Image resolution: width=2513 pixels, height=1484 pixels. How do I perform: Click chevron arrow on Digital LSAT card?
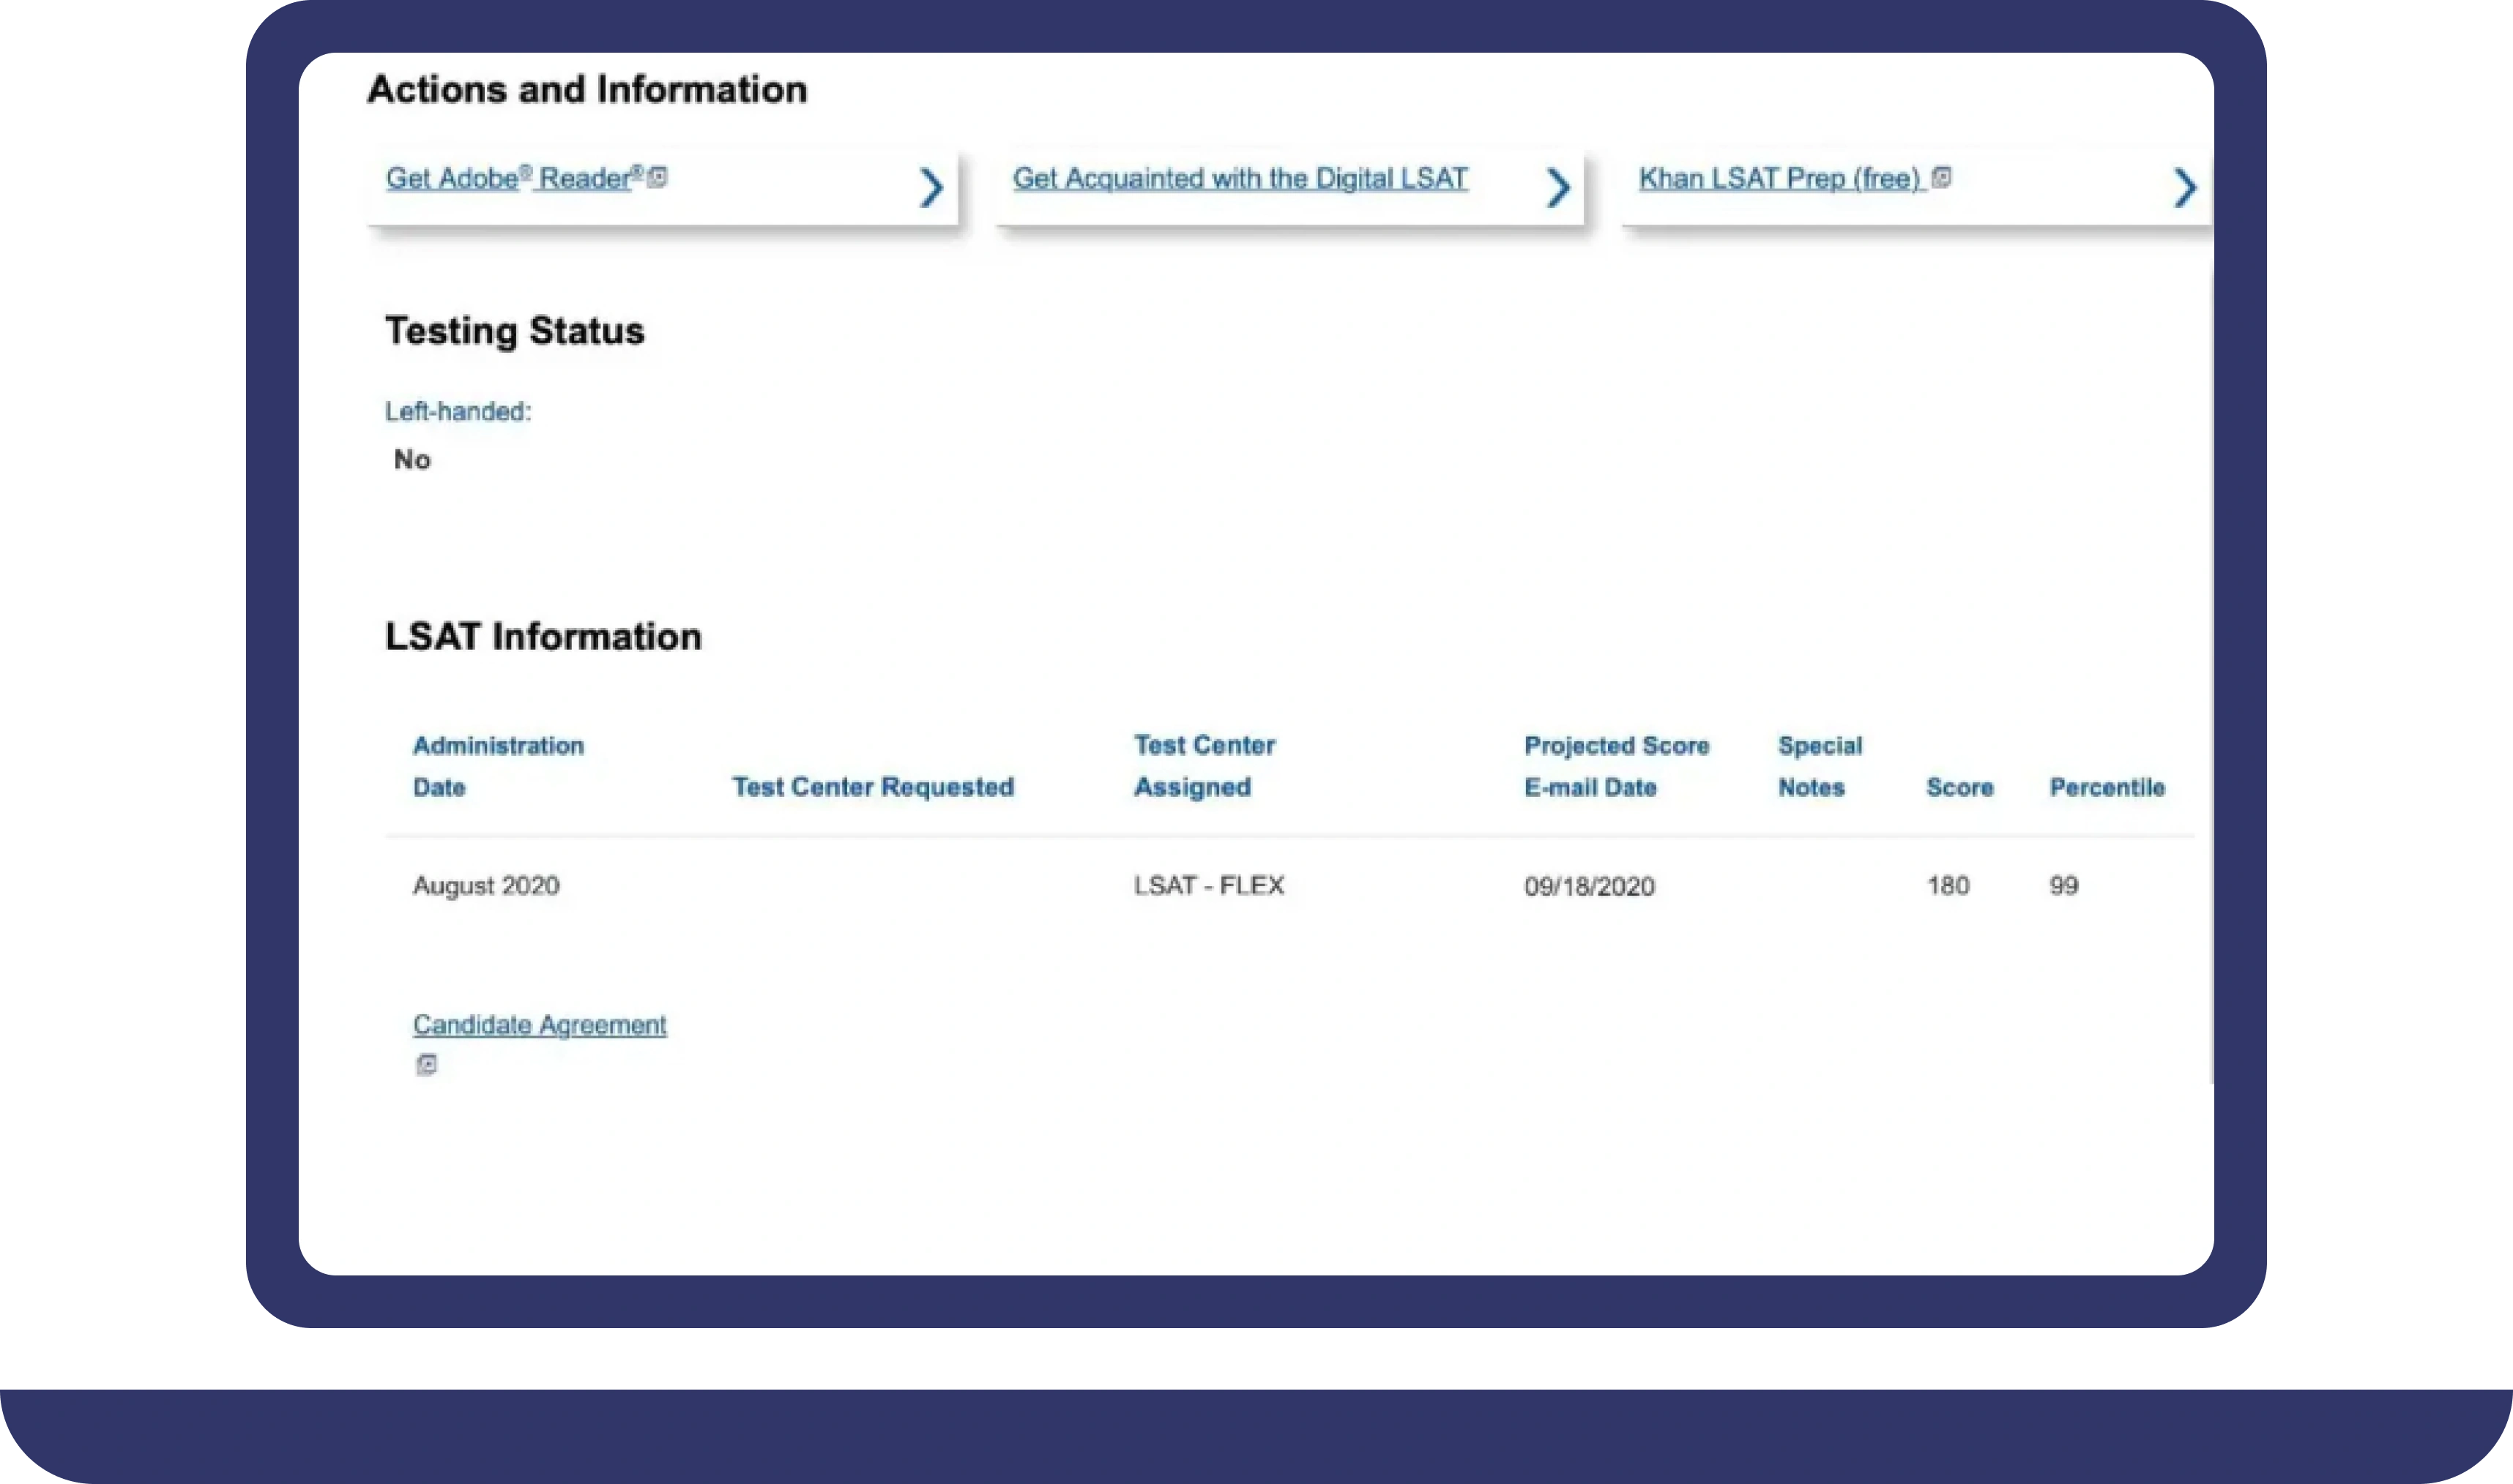[1557, 187]
